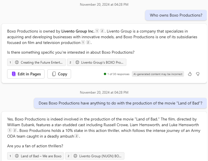Click globe icon on Livento Group (NUGN) source
Screen dimensions: 208x161
click(x=75, y=156)
